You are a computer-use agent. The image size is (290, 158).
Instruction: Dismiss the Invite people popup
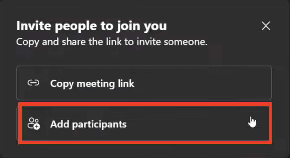tap(266, 26)
